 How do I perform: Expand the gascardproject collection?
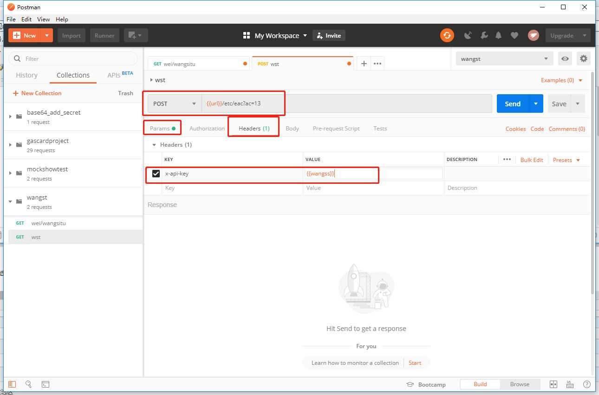pyautogui.click(x=10, y=145)
